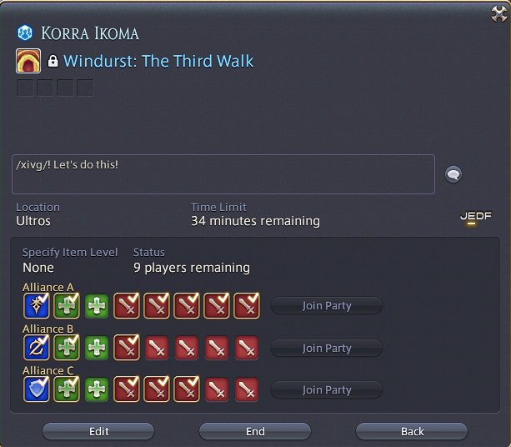Click the party finder icon next to Korra Ikoma
The width and height of the screenshot is (511, 447).
(x=25, y=33)
